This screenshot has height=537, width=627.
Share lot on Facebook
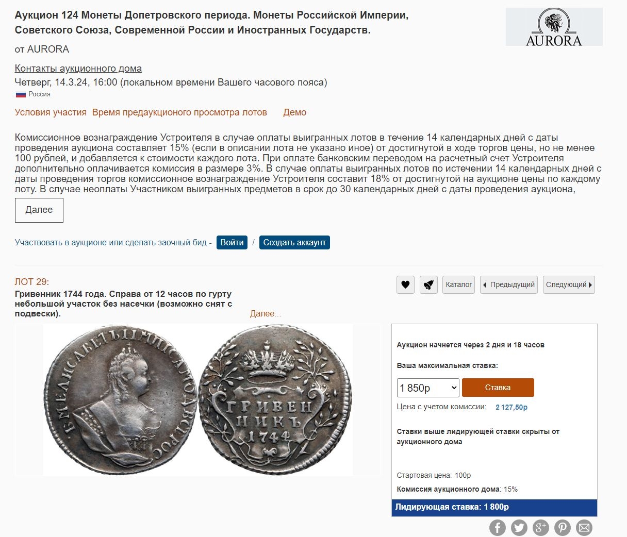point(498,527)
